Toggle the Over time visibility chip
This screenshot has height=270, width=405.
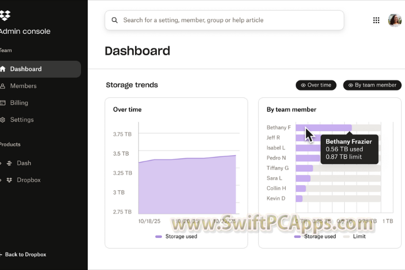coord(316,85)
